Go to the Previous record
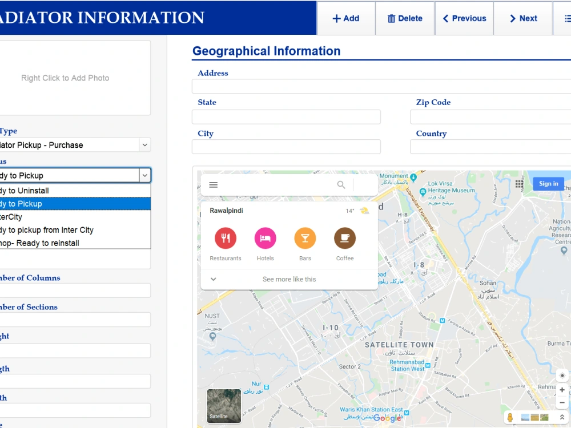The width and height of the screenshot is (571, 428). (x=464, y=18)
